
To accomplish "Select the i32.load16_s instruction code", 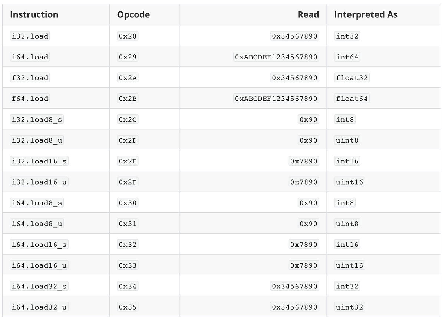I will point(39,161).
